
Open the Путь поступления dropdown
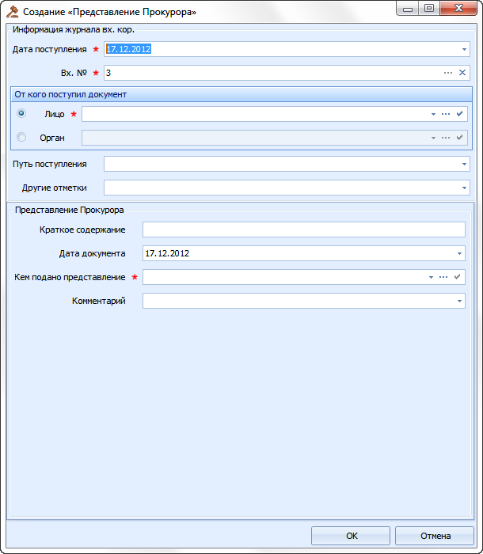pyautogui.click(x=464, y=165)
